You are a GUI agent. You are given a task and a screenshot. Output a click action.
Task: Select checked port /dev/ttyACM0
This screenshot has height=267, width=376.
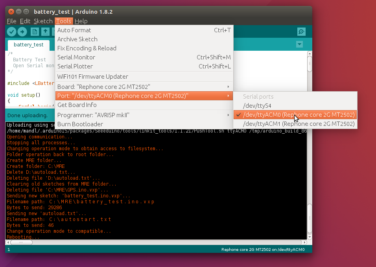pyautogui.click(x=295, y=115)
